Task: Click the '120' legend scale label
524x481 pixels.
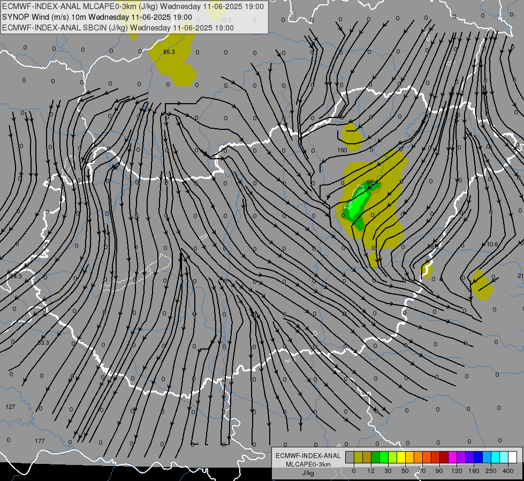Action: point(457,471)
